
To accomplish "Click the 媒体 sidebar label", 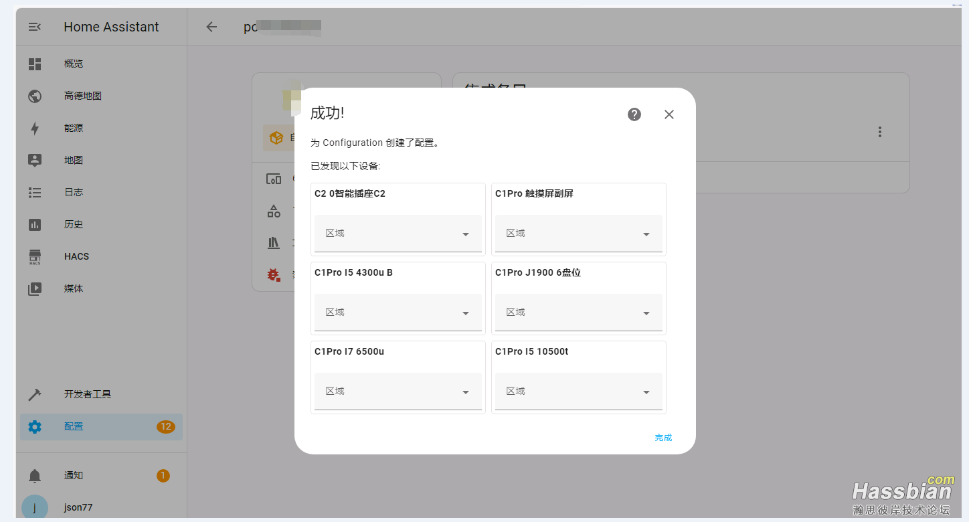I will click(74, 288).
